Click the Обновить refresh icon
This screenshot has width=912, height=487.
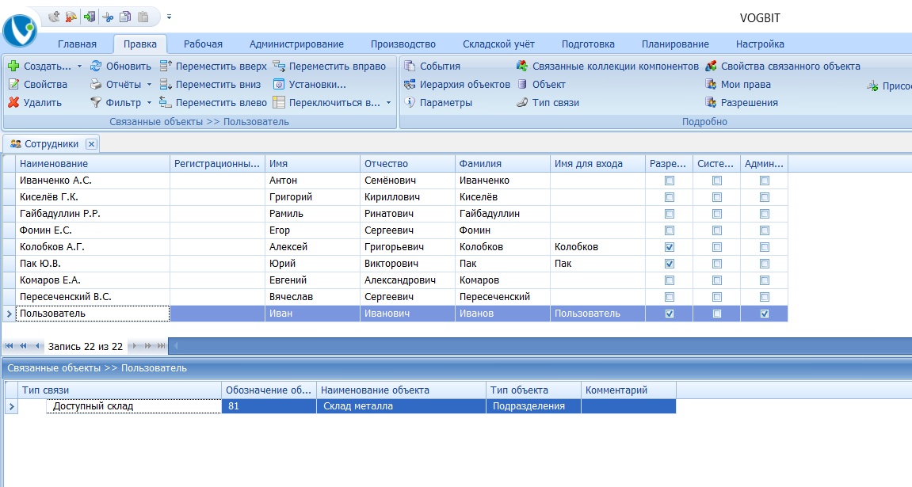(x=95, y=67)
